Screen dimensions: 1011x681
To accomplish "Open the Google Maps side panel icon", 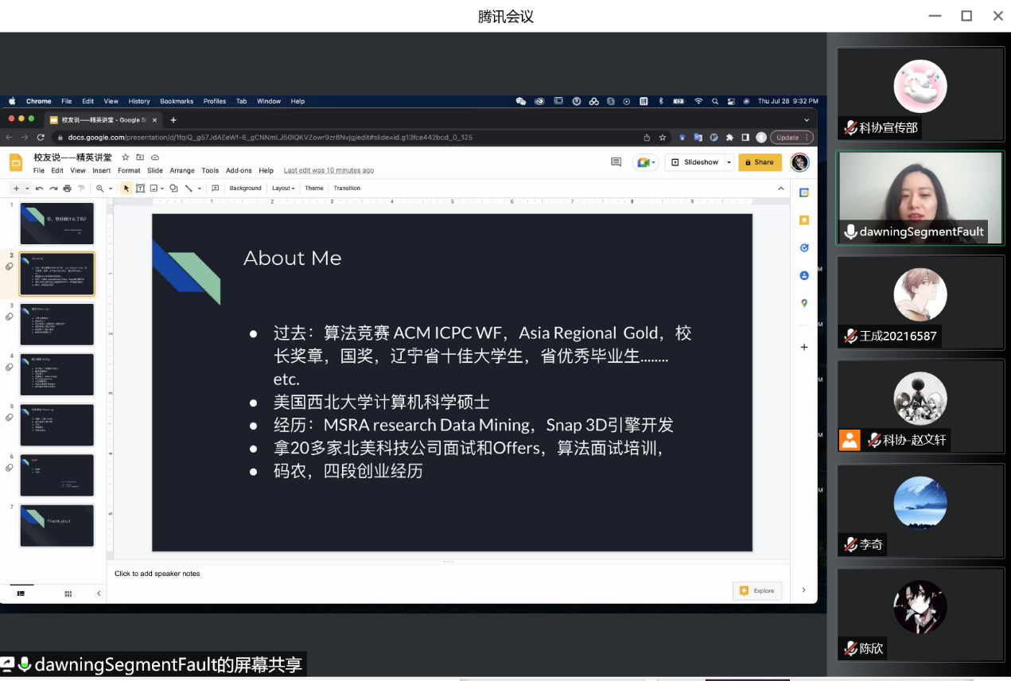I will (804, 303).
